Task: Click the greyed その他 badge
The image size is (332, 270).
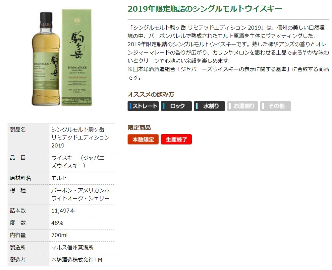Action: point(275,106)
